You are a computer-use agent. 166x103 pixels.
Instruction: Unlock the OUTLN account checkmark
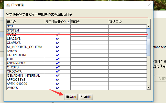point(58,35)
